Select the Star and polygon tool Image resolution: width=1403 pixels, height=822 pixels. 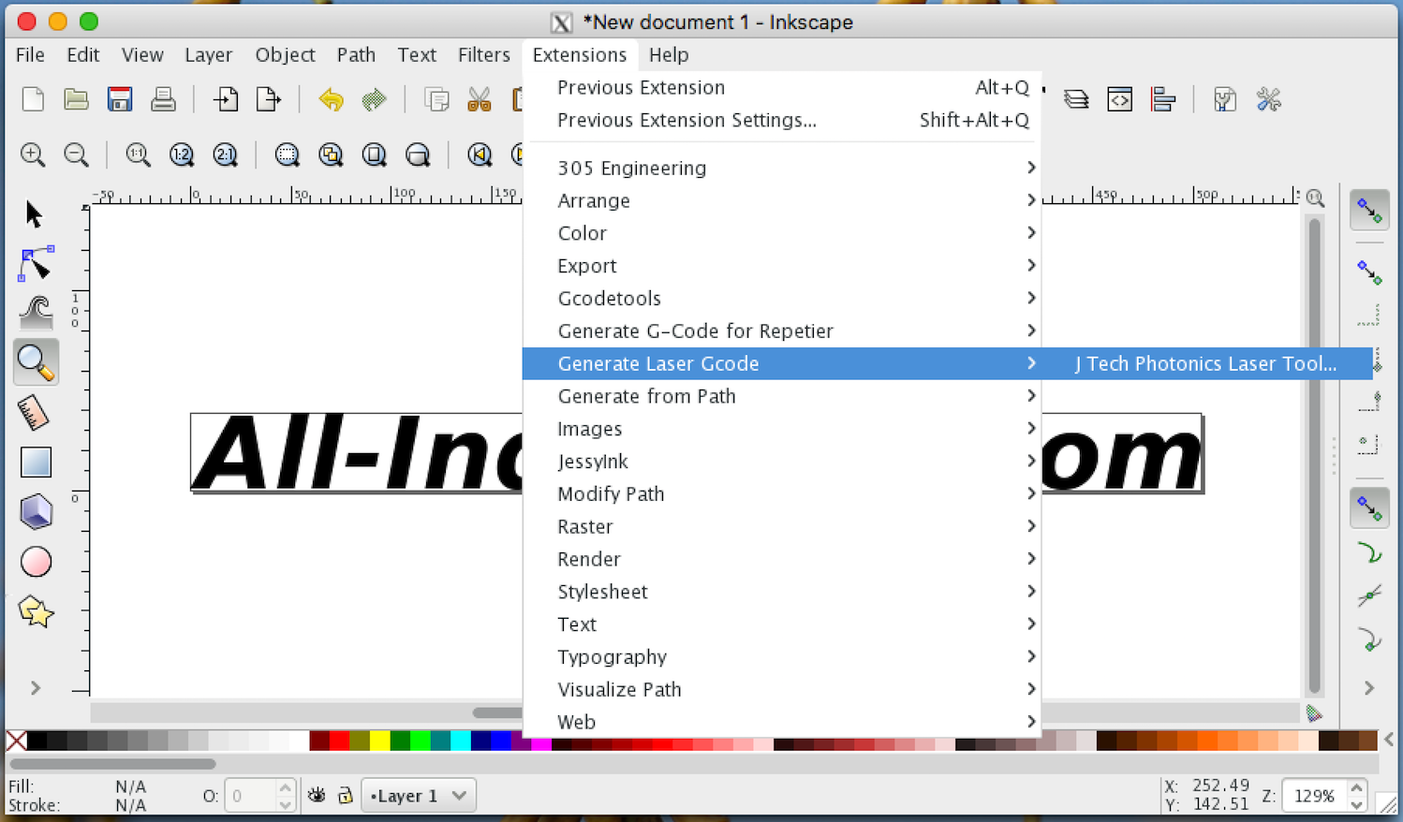36,612
